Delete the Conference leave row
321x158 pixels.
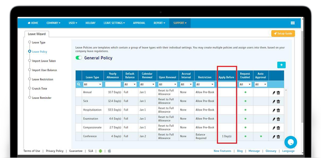278,136
